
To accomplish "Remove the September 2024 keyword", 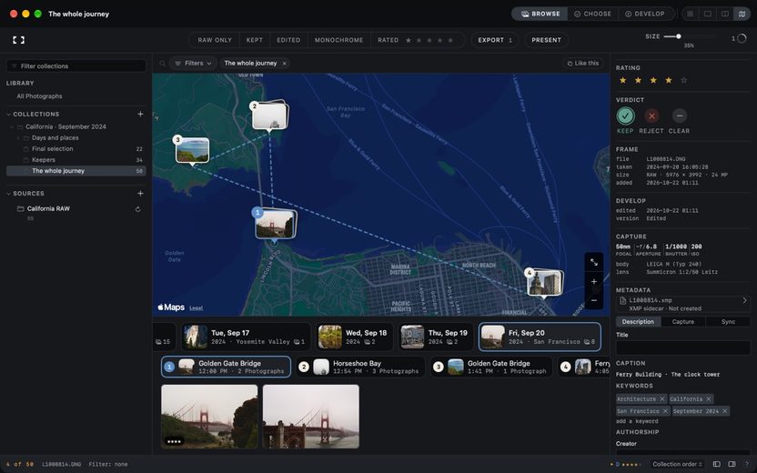I will click(724, 411).
